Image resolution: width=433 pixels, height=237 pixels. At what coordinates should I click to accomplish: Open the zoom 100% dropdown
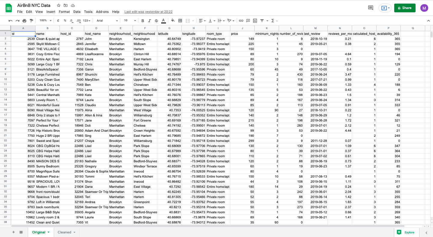pyautogui.click(x=45, y=21)
